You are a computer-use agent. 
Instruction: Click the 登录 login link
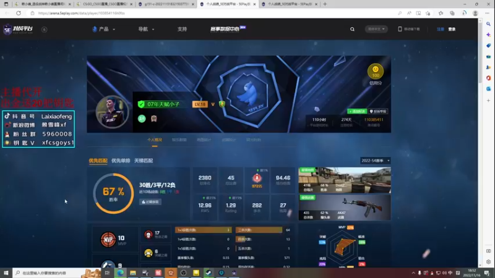tap(452, 29)
